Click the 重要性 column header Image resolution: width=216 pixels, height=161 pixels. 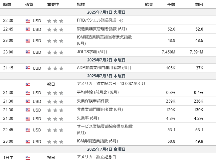click(53, 5)
